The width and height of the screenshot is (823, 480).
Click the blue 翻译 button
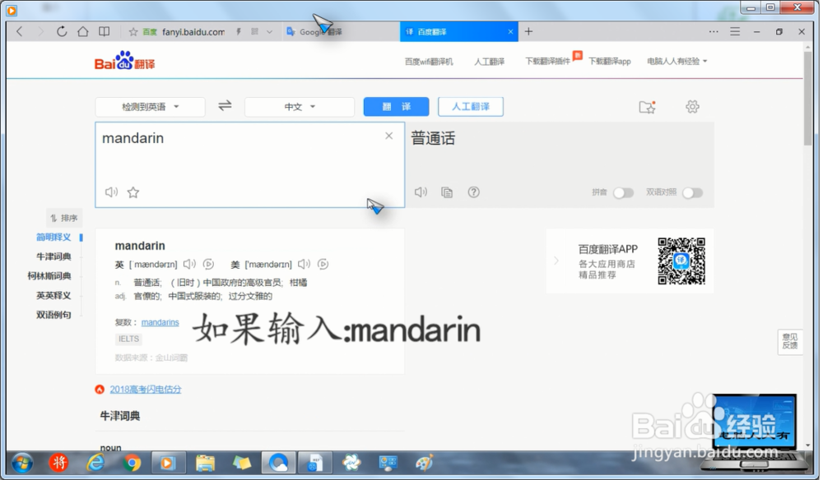(397, 106)
